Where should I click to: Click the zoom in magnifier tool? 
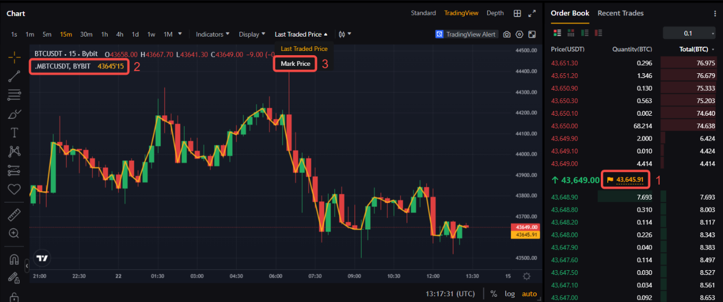pyautogui.click(x=14, y=234)
